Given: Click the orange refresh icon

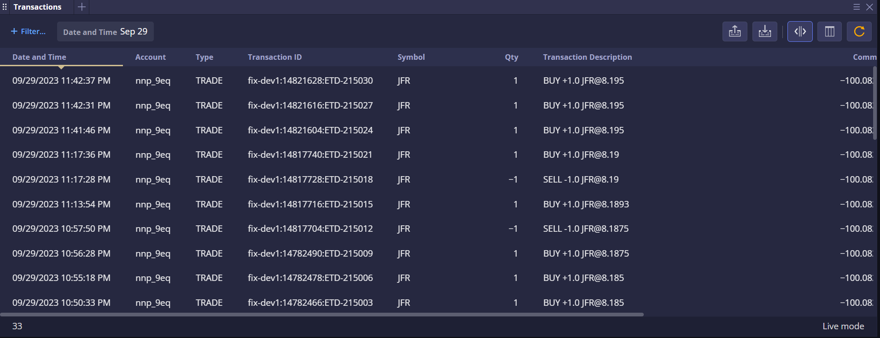Looking at the screenshot, I should pos(859,32).
